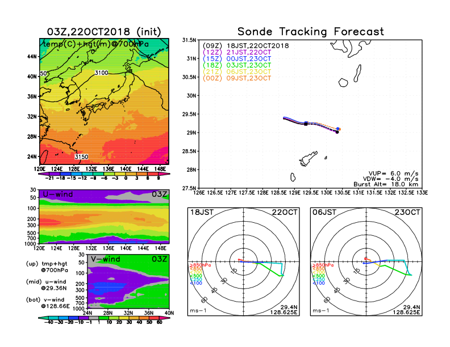Screen dimensions: 450x347
Task: Click the red swatch in wind colorbar
Action: (154, 318)
